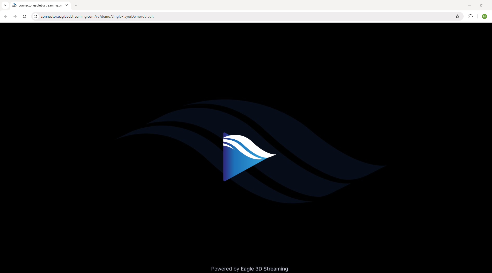The height and width of the screenshot is (273, 492).
Task: Open the profile menu avatar
Action: click(484, 16)
